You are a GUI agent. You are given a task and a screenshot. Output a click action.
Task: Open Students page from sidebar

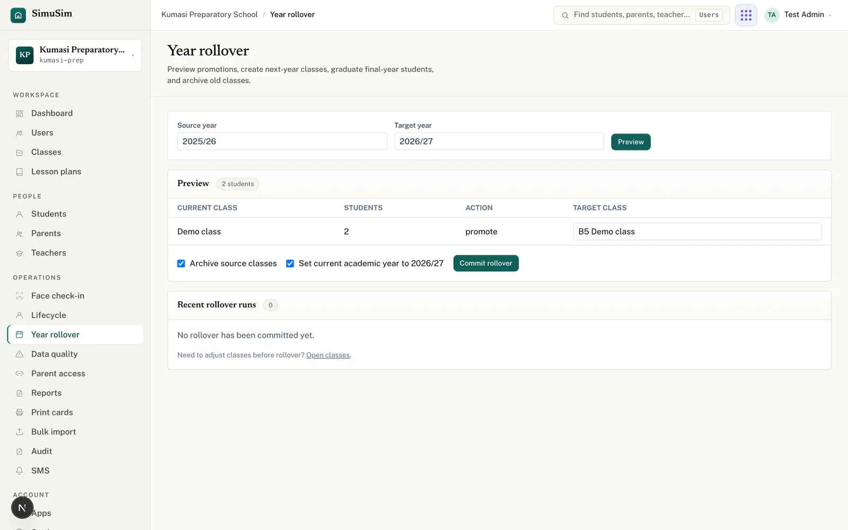75,214
